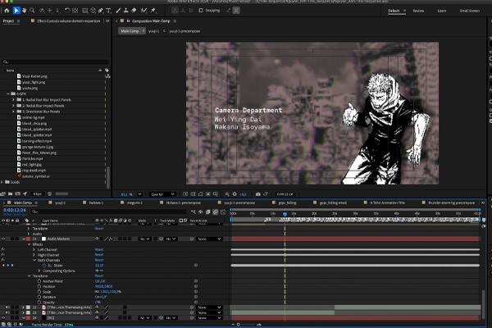The height and width of the screenshot is (328, 492).
Task: Toggle the Slider keyframe diamond
Action: [x=8, y=266]
